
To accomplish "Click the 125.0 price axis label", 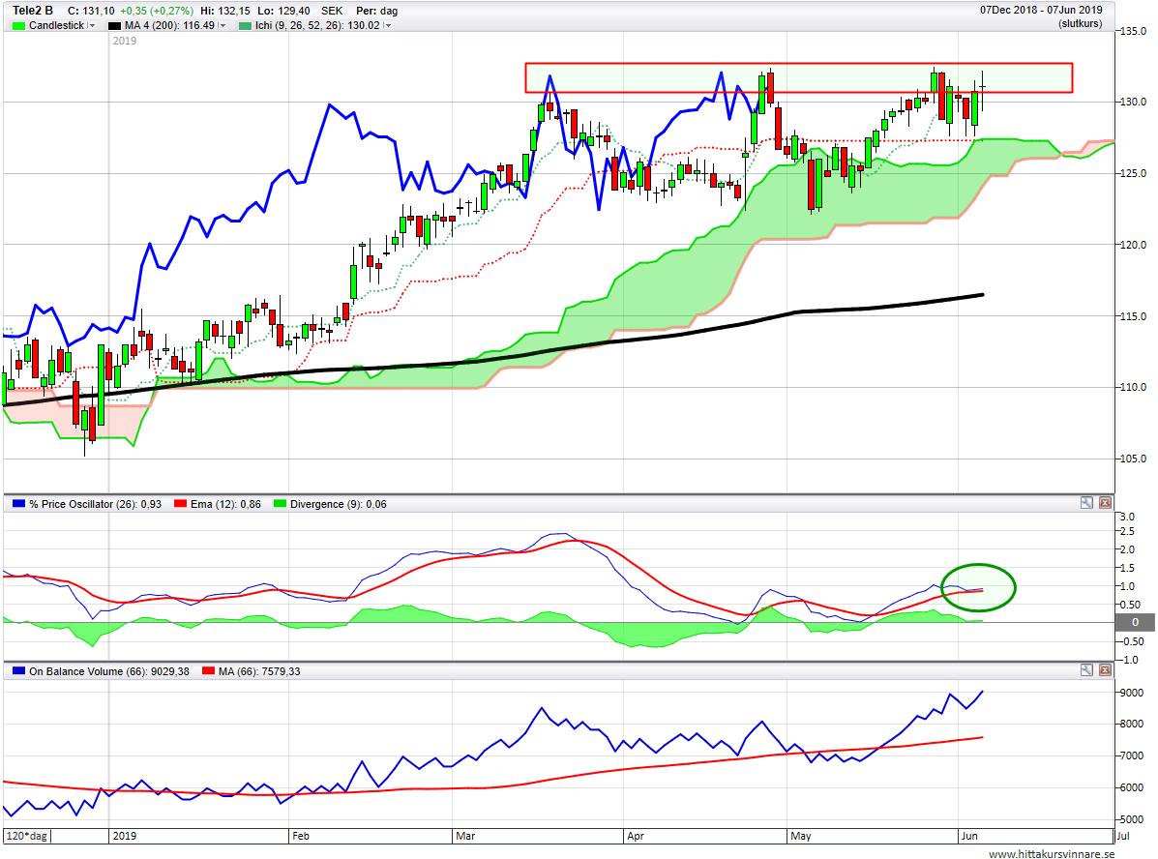I will click(1134, 173).
